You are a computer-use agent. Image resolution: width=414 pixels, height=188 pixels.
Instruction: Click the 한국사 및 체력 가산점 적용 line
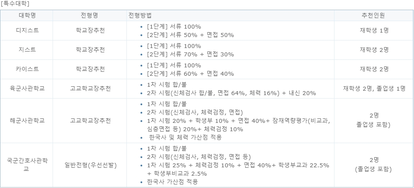coord(185,137)
